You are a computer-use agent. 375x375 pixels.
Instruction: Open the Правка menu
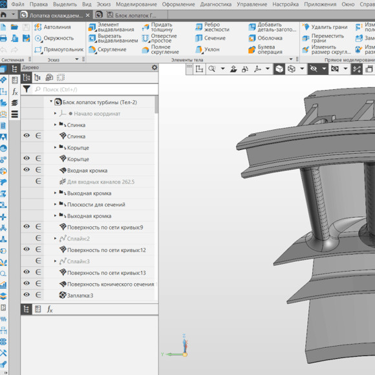tap(39, 5)
